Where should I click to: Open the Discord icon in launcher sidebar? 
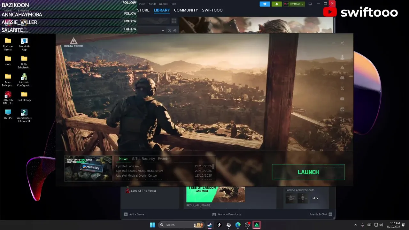[342, 78]
